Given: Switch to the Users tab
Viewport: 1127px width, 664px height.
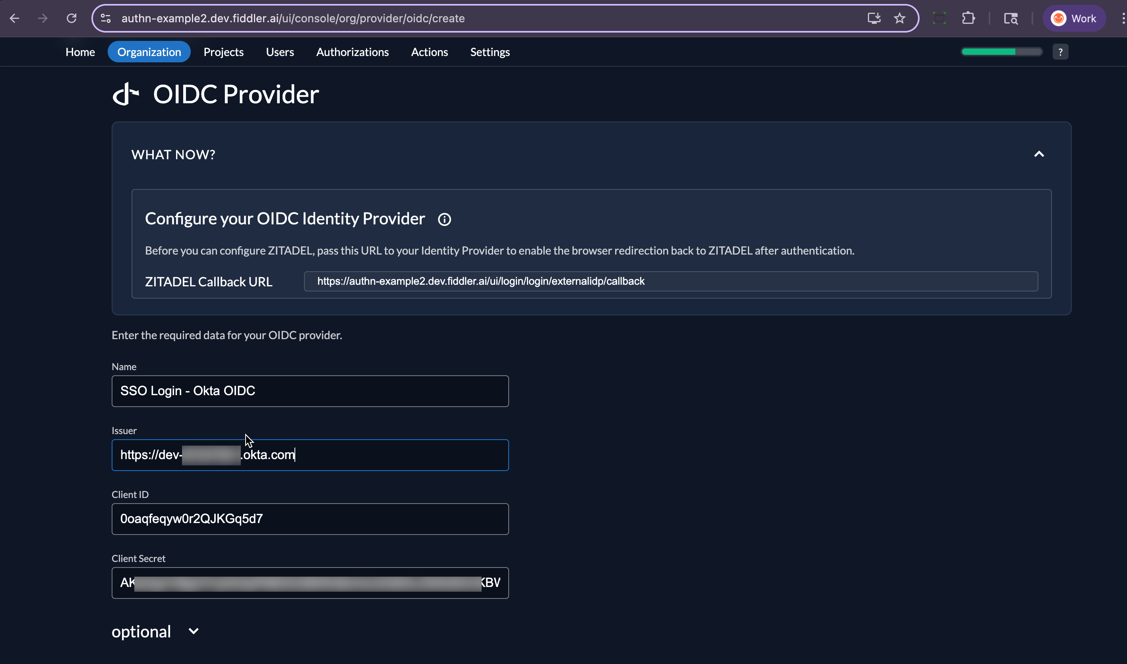Looking at the screenshot, I should 280,52.
